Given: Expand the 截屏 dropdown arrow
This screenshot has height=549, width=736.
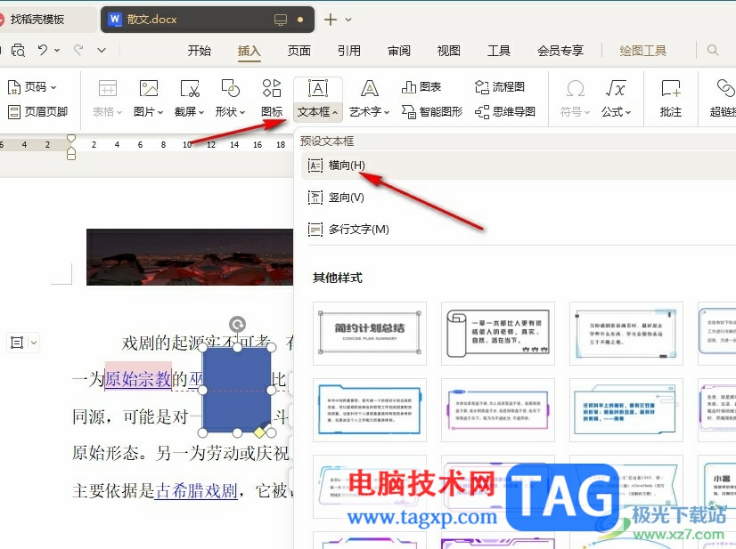Looking at the screenshot, I should (201, 112).
